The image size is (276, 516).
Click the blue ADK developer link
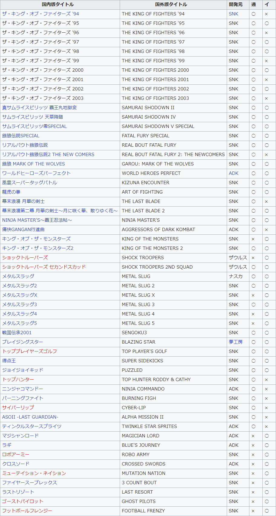[x=233, y=173]
